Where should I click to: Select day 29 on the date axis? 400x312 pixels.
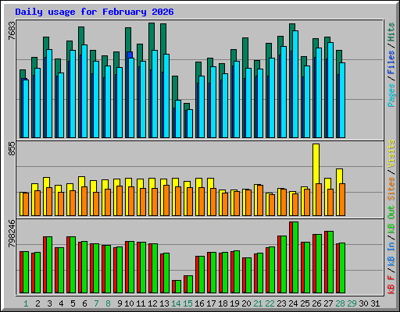coord(352,303)
